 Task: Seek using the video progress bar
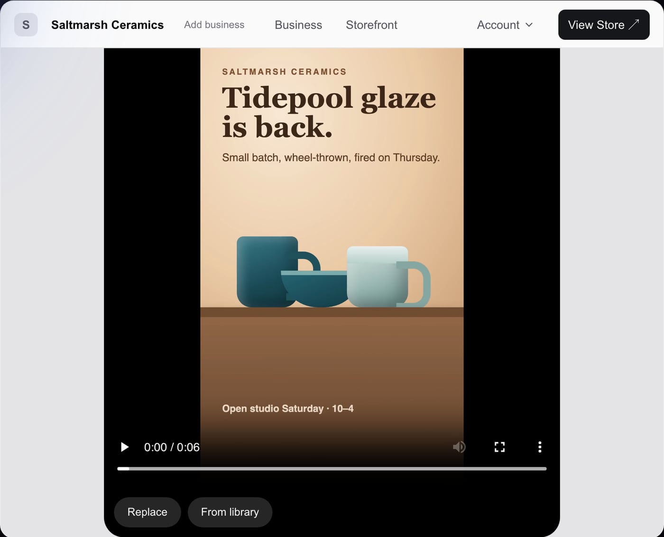click(x=332, y=469)
